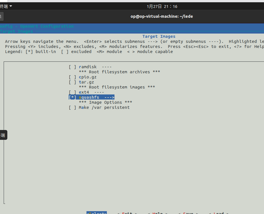The image size is (264, 214).
Task: Toggle the squashfs checkbox
Action: click(72, 97)
